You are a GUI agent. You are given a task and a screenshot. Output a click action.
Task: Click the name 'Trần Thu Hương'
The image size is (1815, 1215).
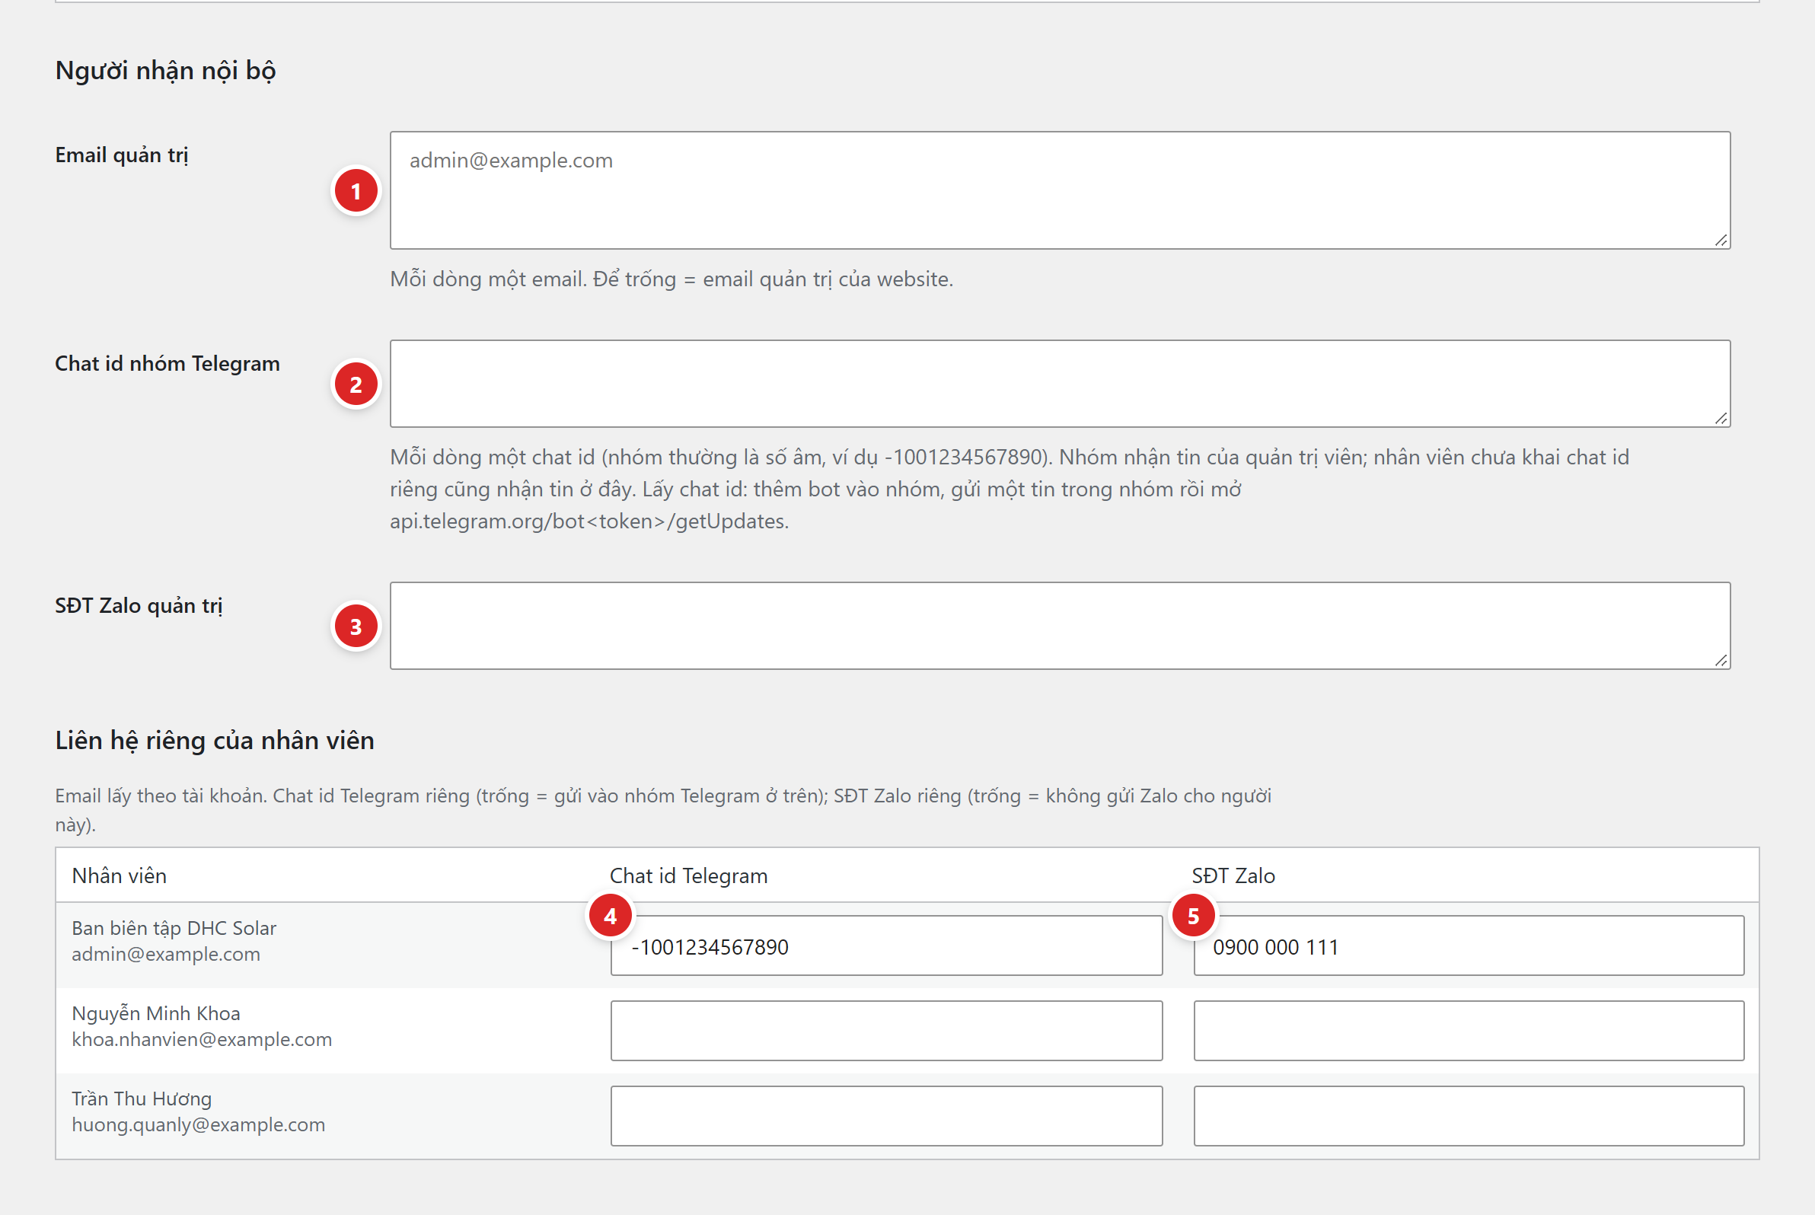(x=142, y=1099)
